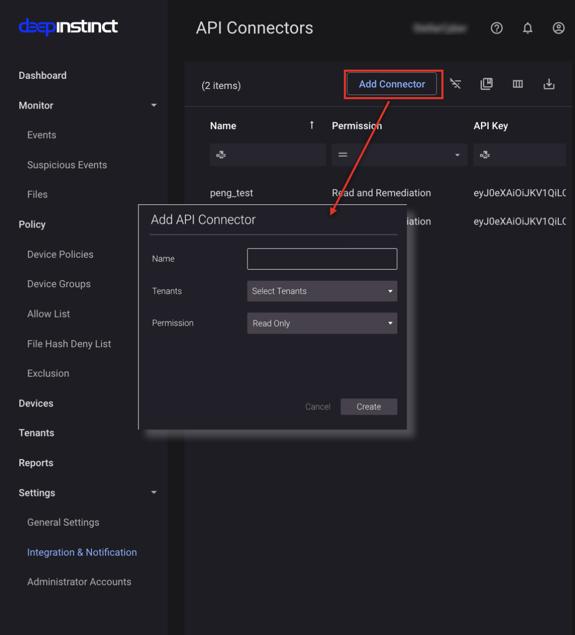Open Events under Monitor

pyautogui.click(x=41, y=135)
